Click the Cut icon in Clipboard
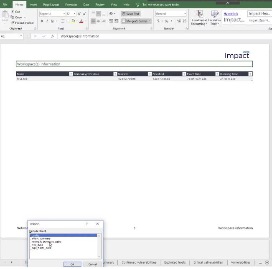 pos(13,12)
